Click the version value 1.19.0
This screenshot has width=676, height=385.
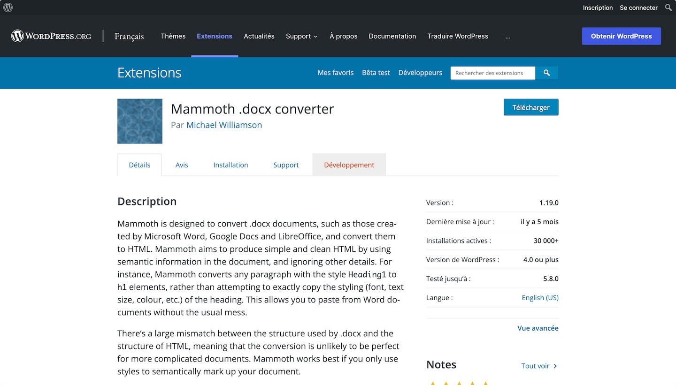549,203
